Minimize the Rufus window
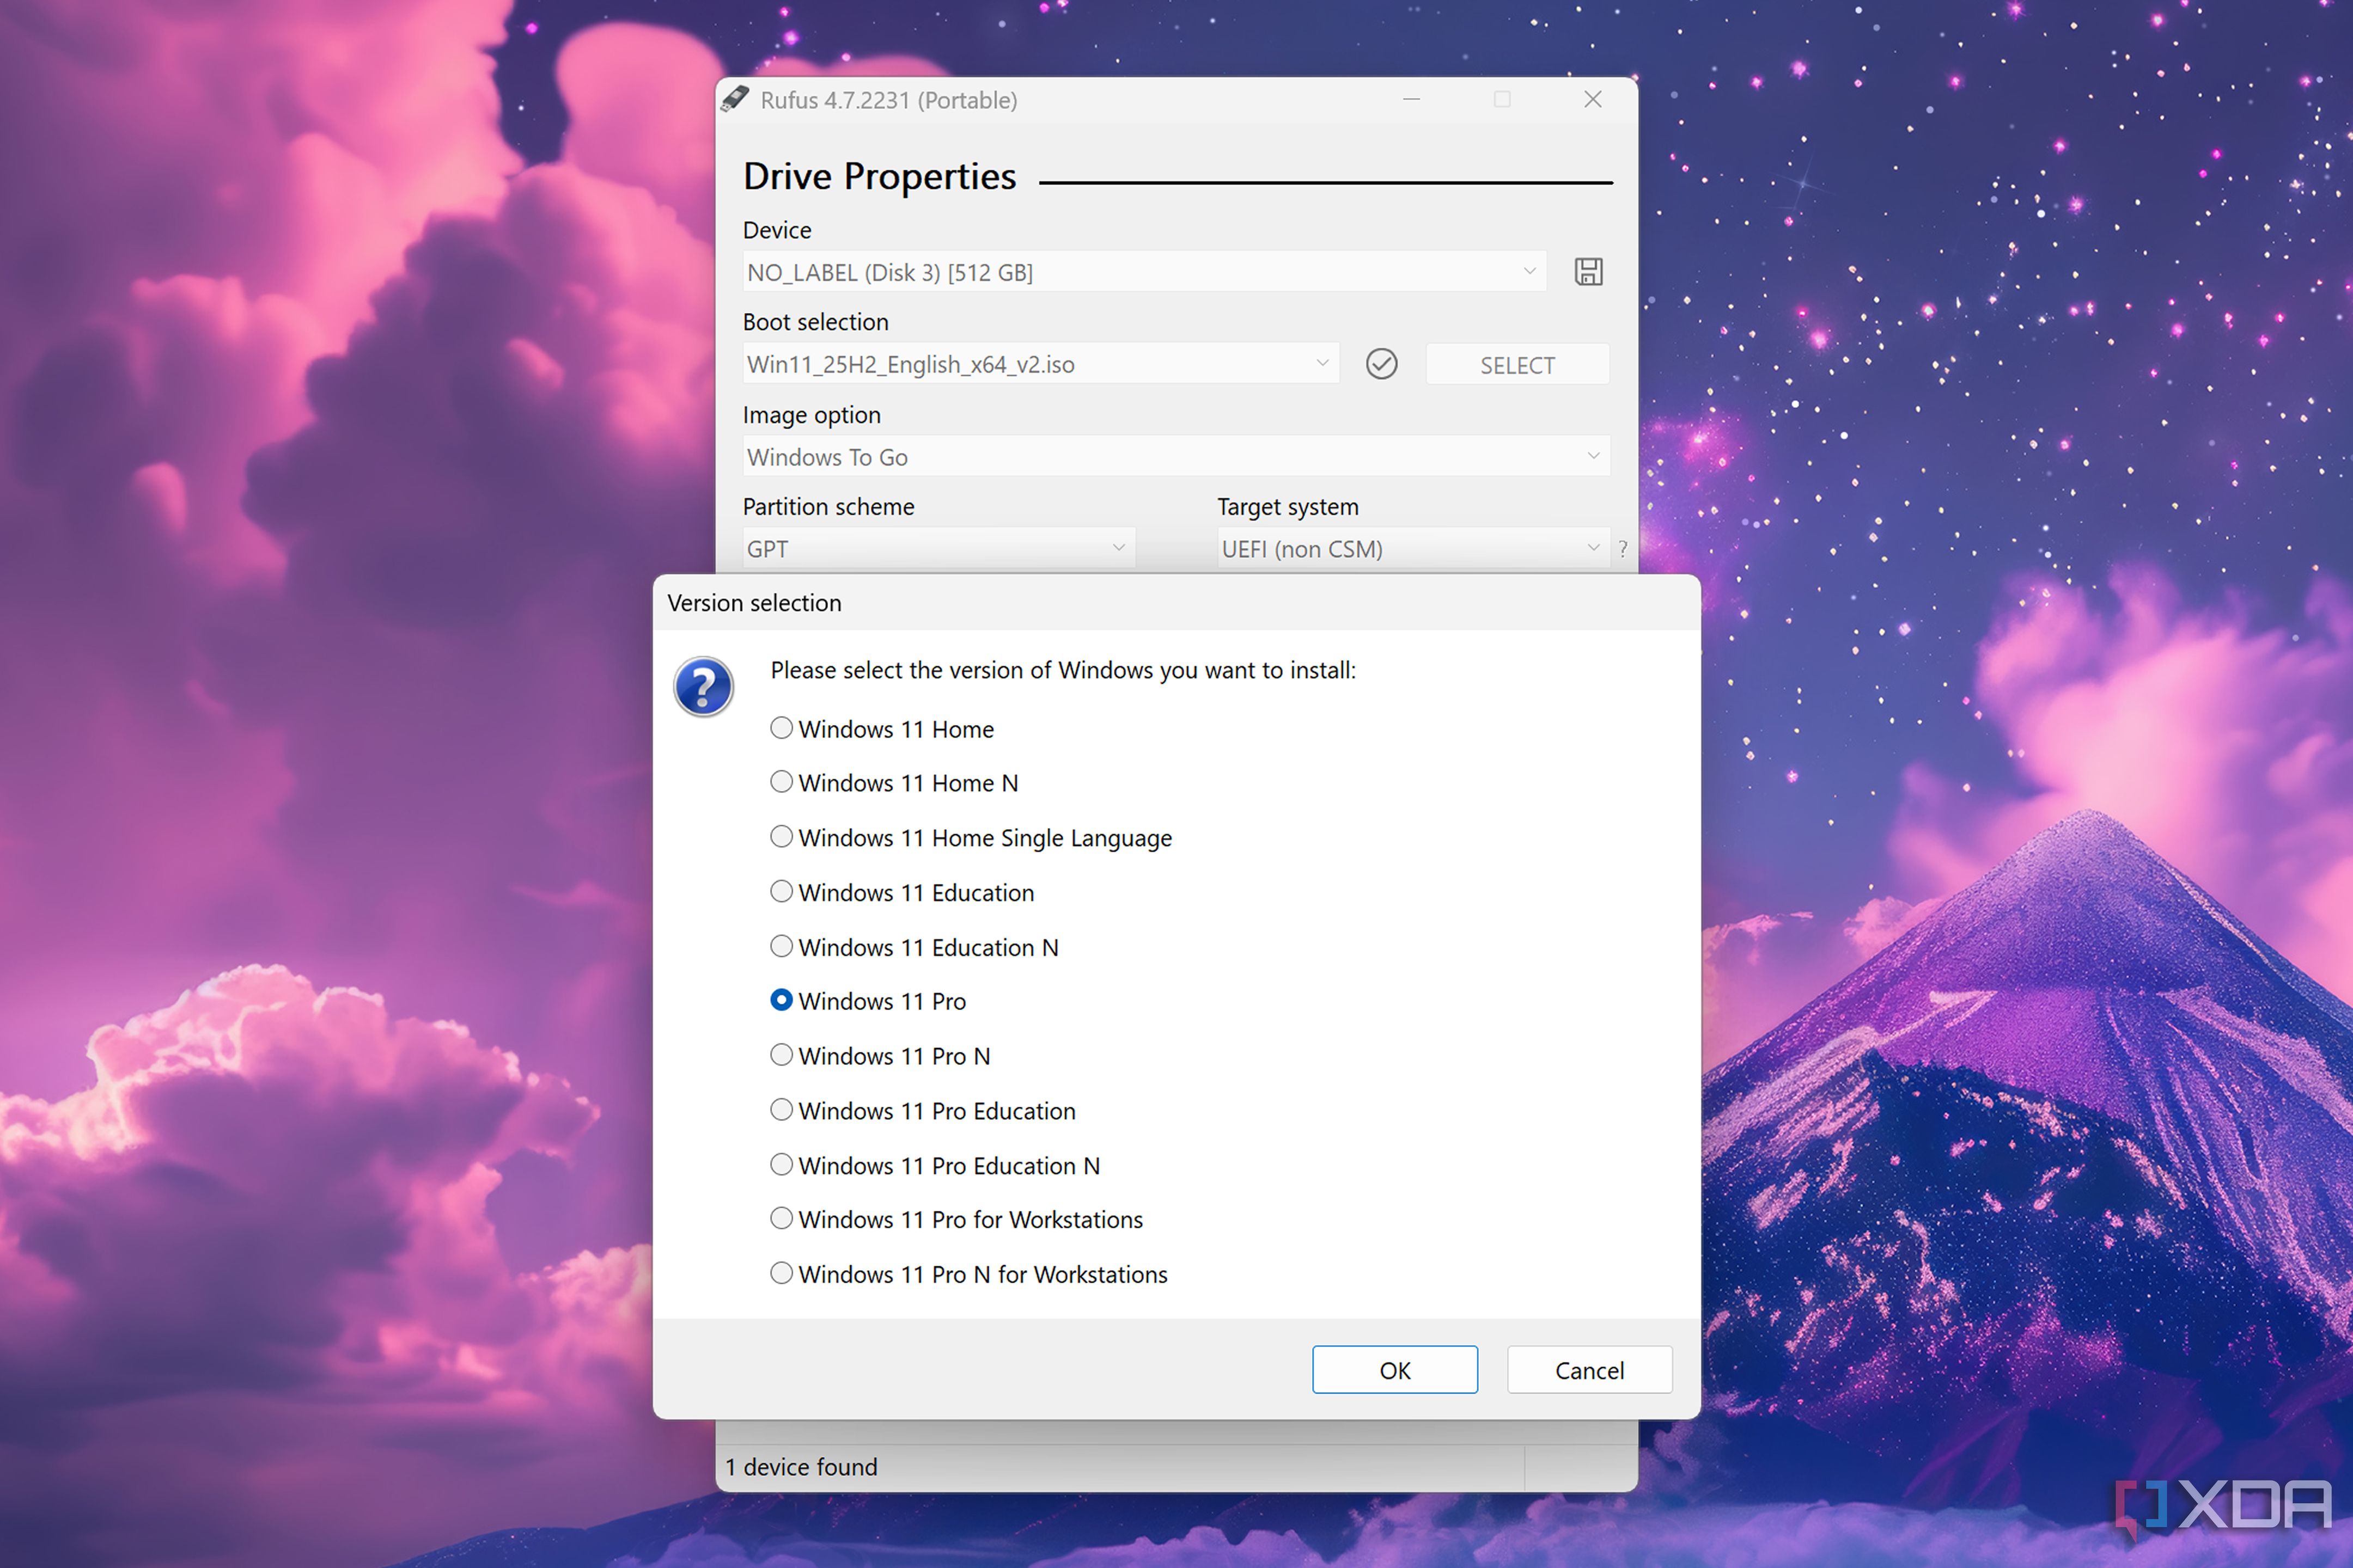This screenshot has width=2353, height=1568. (x=1411, y=99)
